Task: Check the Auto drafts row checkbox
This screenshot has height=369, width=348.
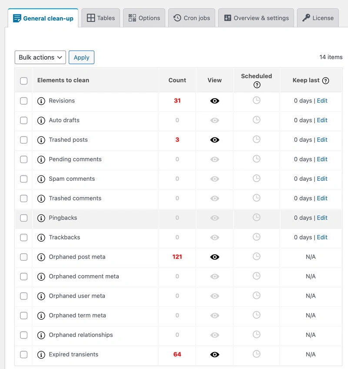Action: tap(23, 120)
